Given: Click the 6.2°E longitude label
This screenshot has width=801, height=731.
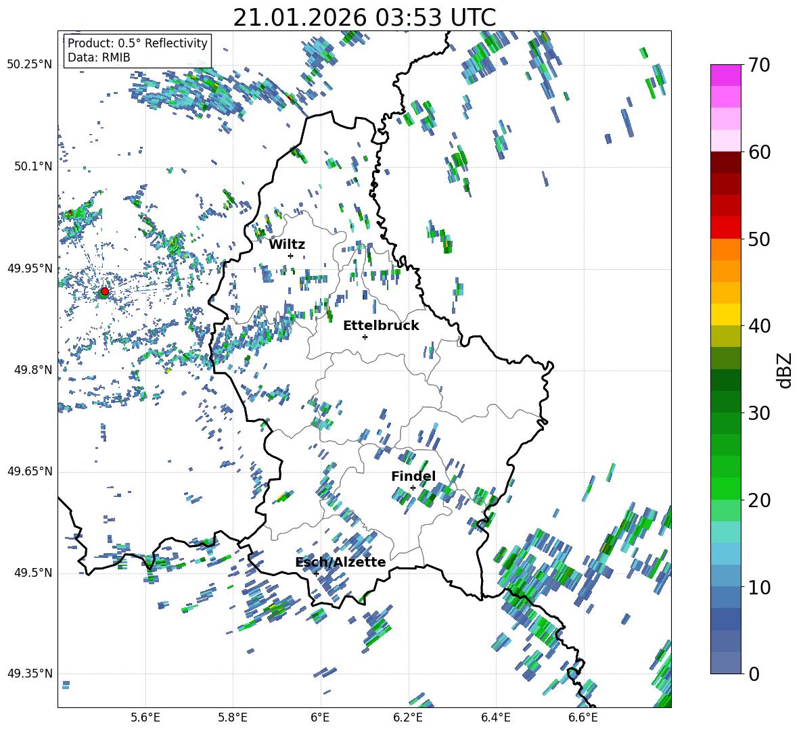Looking at the screenshot, I should click(408, 717).
